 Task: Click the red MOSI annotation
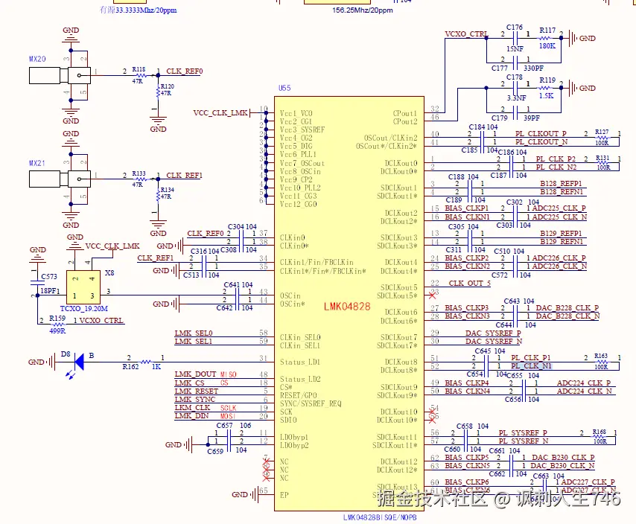click(x=228, y=417)
